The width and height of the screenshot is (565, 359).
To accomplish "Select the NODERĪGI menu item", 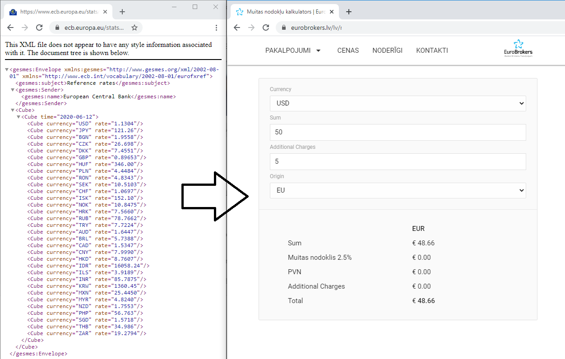I will click(x=387, y=51).
